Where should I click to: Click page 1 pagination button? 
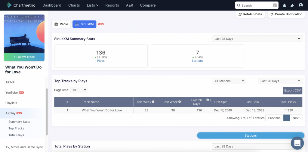[x=287, y=118]
